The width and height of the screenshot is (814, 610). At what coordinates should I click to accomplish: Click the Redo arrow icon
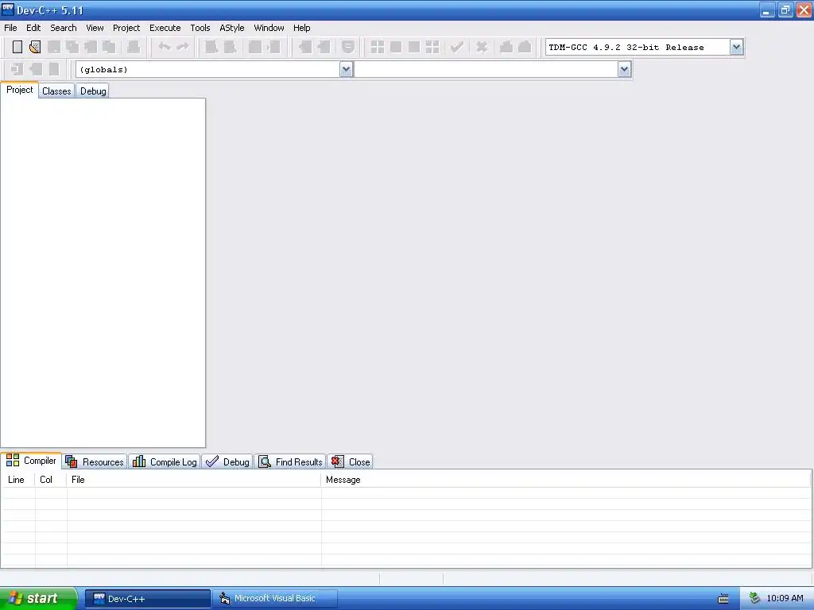tap(183, 47)
